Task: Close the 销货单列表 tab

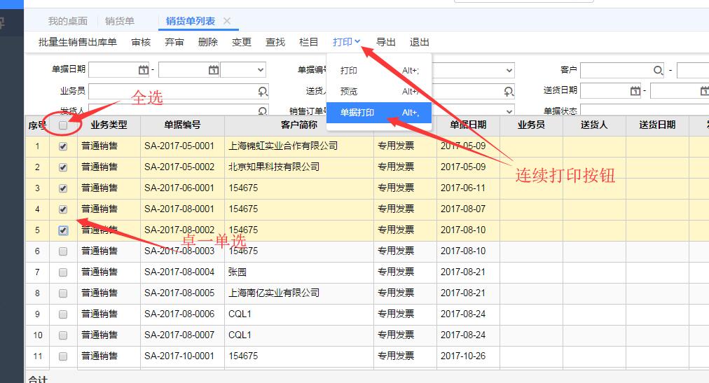Action: point(227,21)
